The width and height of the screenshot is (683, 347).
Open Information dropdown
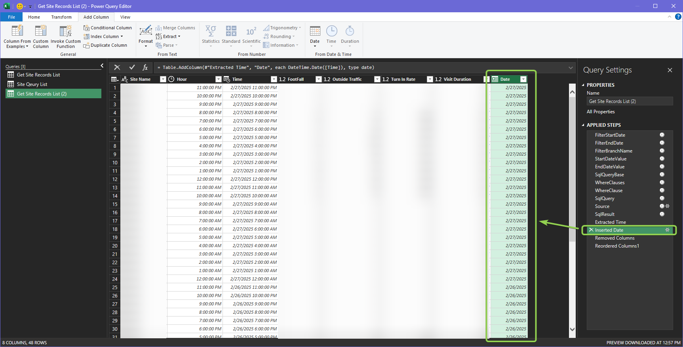click(281, 45)
